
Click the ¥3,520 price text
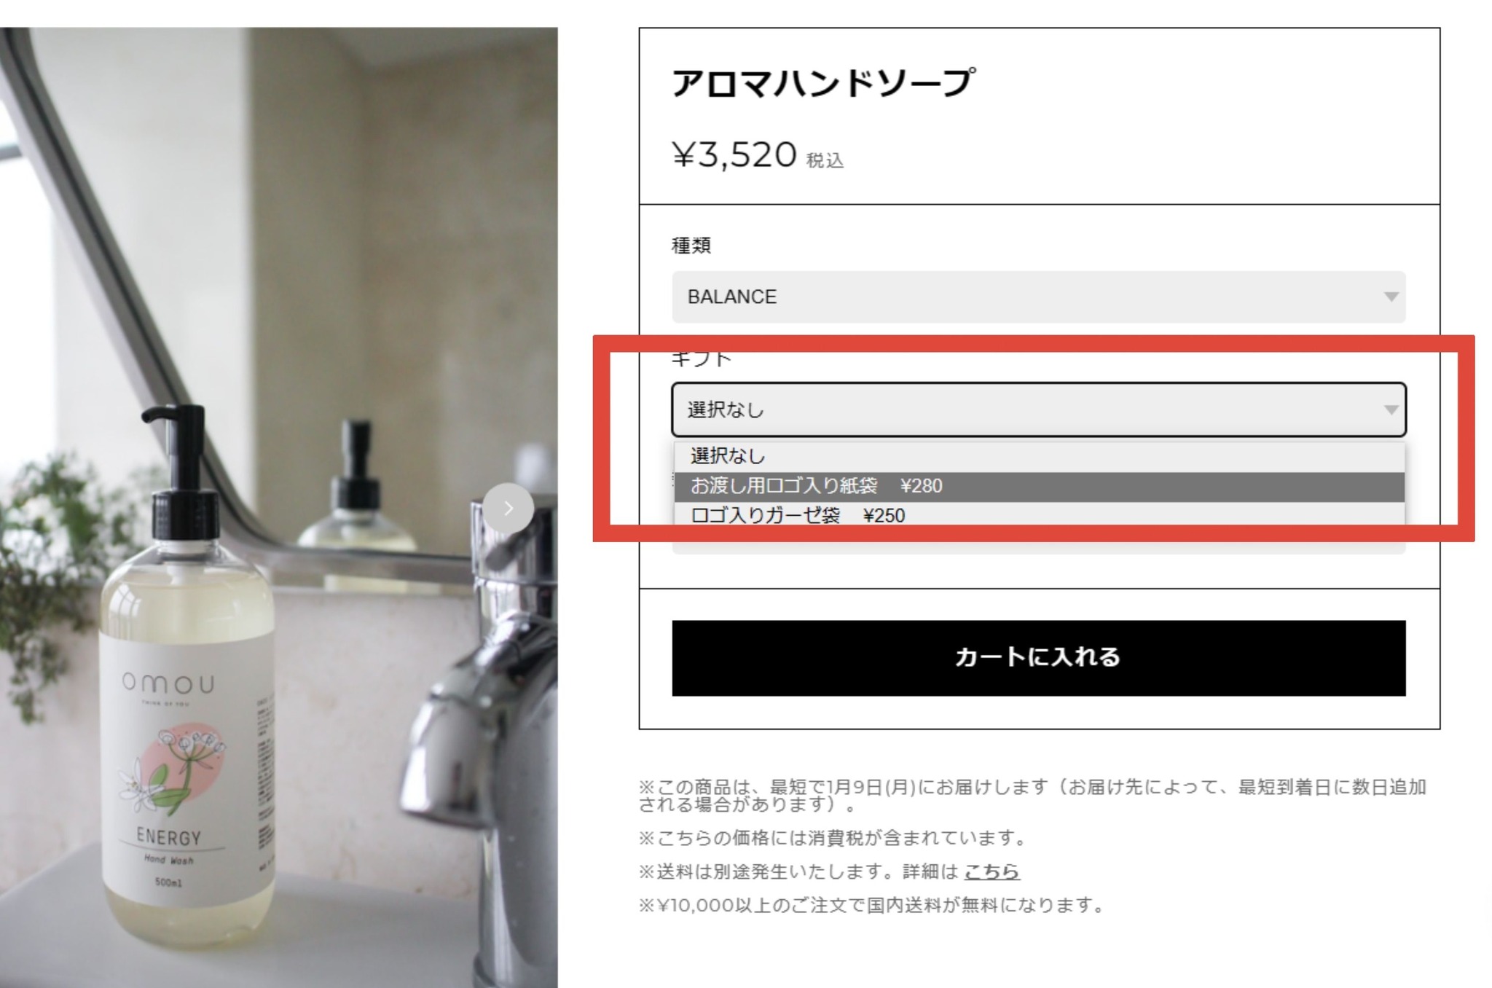point(734,154)
